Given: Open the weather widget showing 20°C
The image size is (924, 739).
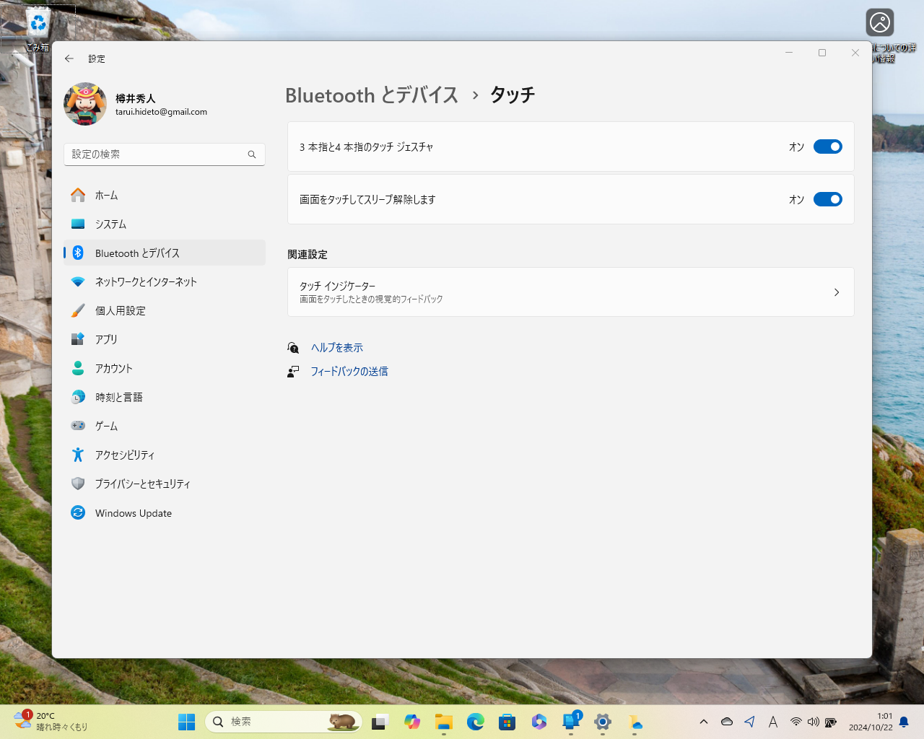Looking at the screenshot, I should click(x=51, y=722).
